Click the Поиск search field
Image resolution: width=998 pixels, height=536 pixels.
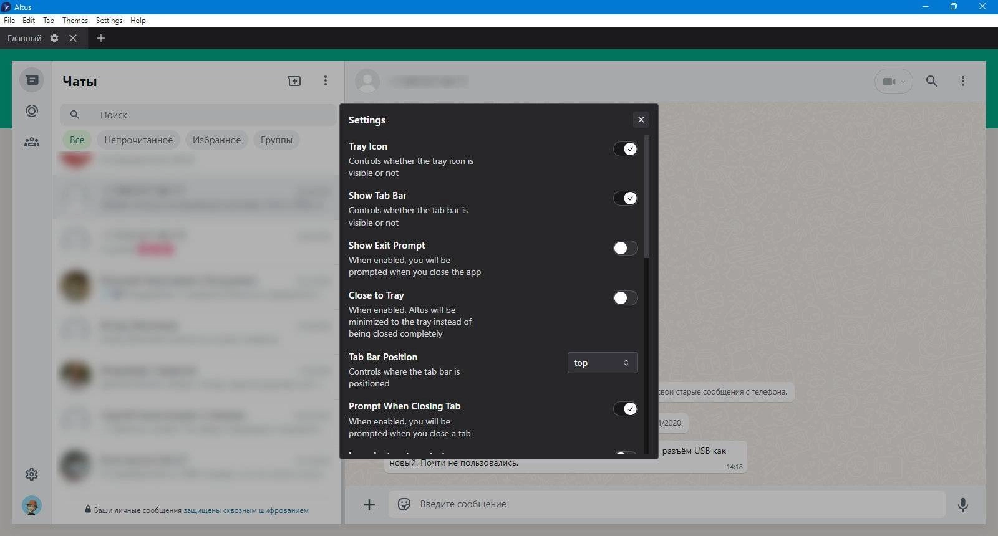tap(198, 115)
